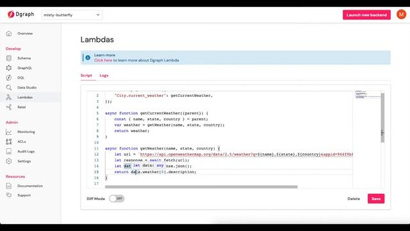The width and height of the screenshot is (410, 231).
Task: Click the "let data: any" hover tooltip
Action: (149, 166)
